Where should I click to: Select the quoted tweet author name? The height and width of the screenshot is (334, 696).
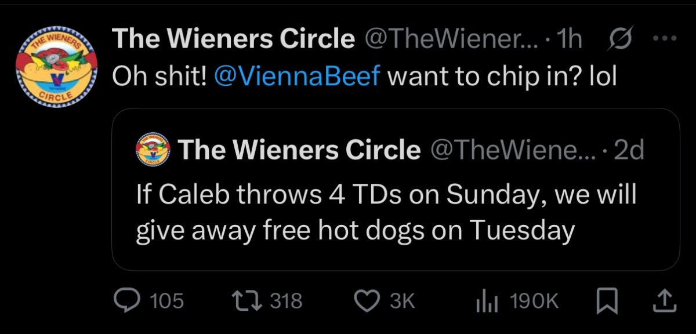point(299,150)
